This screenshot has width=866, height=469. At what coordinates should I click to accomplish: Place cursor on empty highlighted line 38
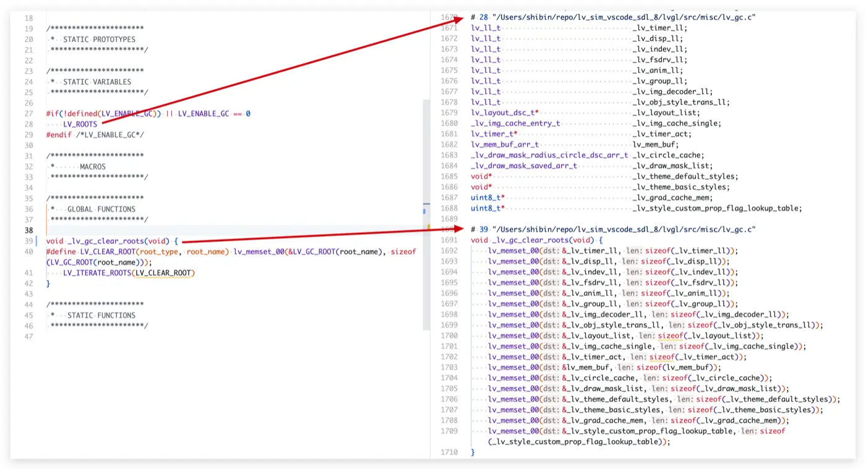[x=186, y=230]
